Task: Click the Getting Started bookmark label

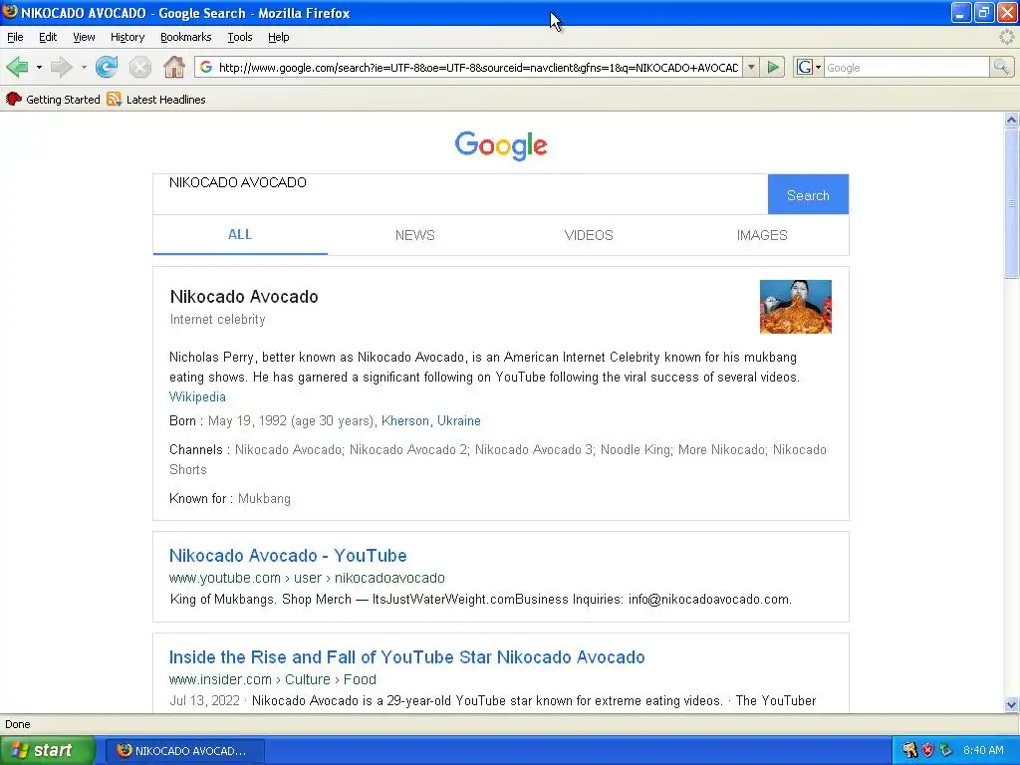Action: click(x=63, y=100)
